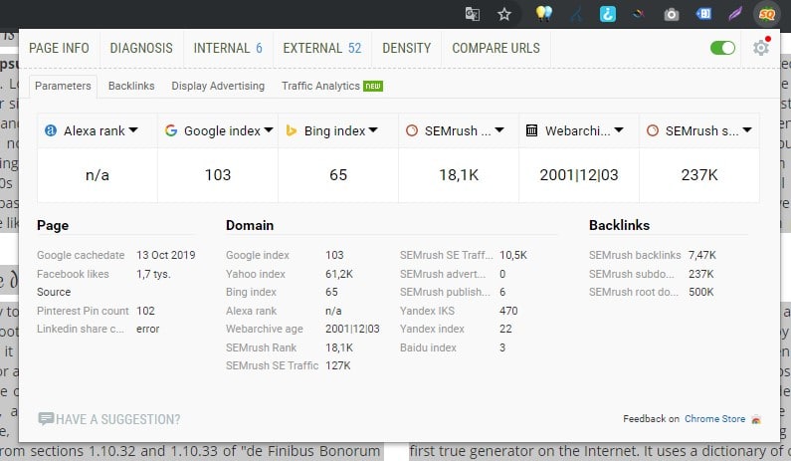The width and height of the screenshot is (791, 461).
Task: Click the Google Translate extension icon
Action: click(473, 14)
